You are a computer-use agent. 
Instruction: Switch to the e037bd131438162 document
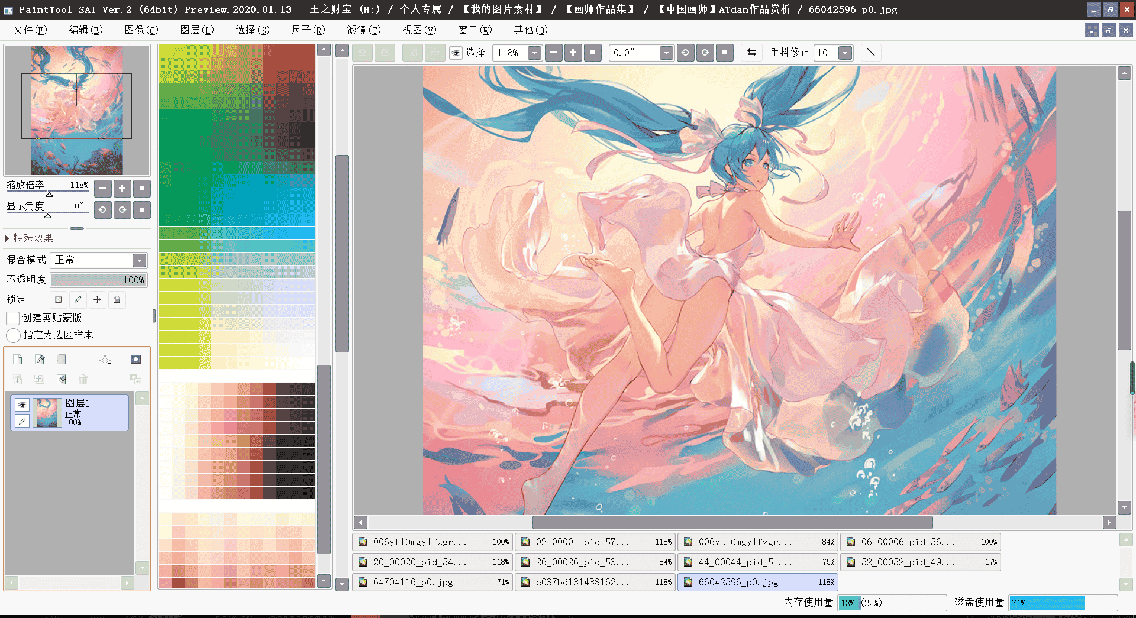coord(595,582)
